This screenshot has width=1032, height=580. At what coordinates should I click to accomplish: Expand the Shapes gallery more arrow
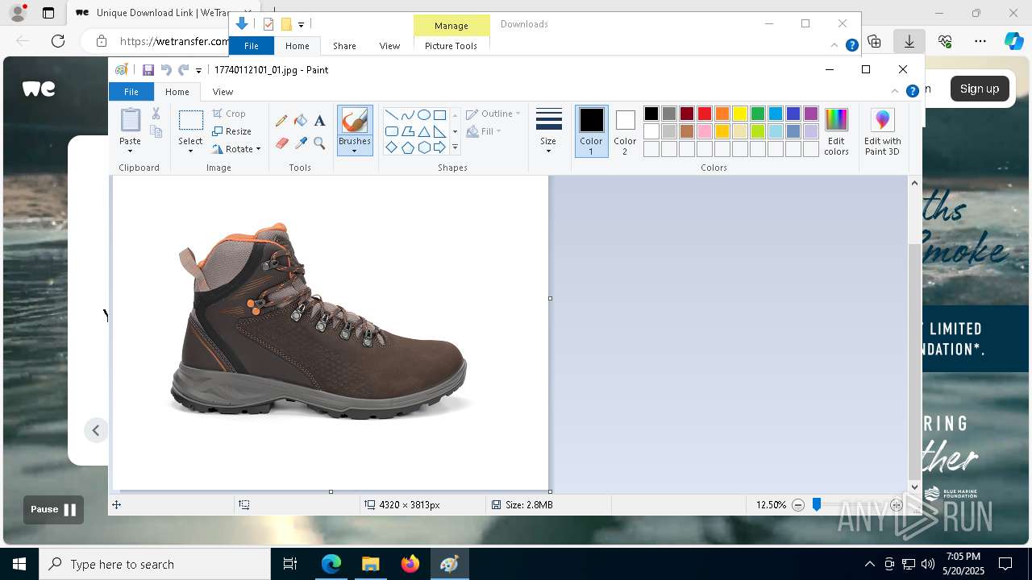tap(455, 147)
